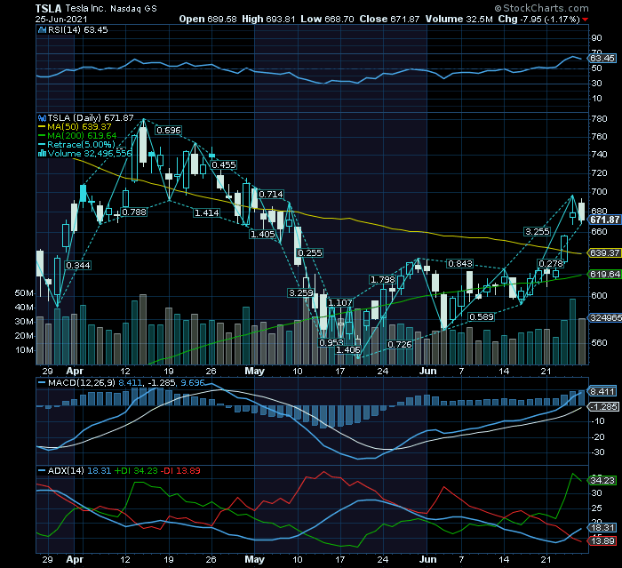
Task: Click the 10M volume axis label
Action: tap(24, 350)
